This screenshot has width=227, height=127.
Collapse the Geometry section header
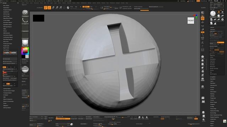[213, 30]
